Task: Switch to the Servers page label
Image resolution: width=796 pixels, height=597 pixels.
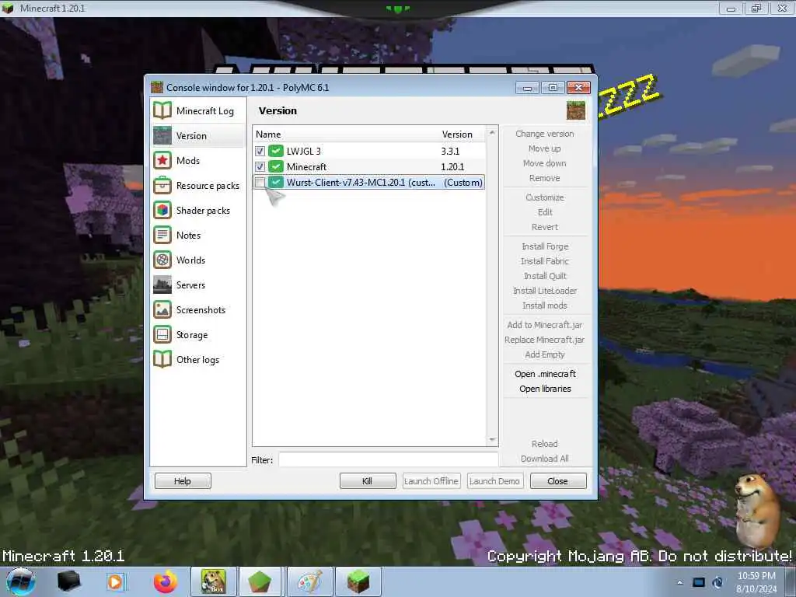Action: (191, 285)
